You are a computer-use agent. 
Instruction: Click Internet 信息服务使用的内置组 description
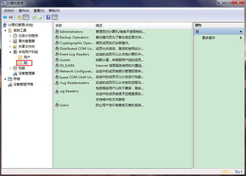tap(119, 66)
